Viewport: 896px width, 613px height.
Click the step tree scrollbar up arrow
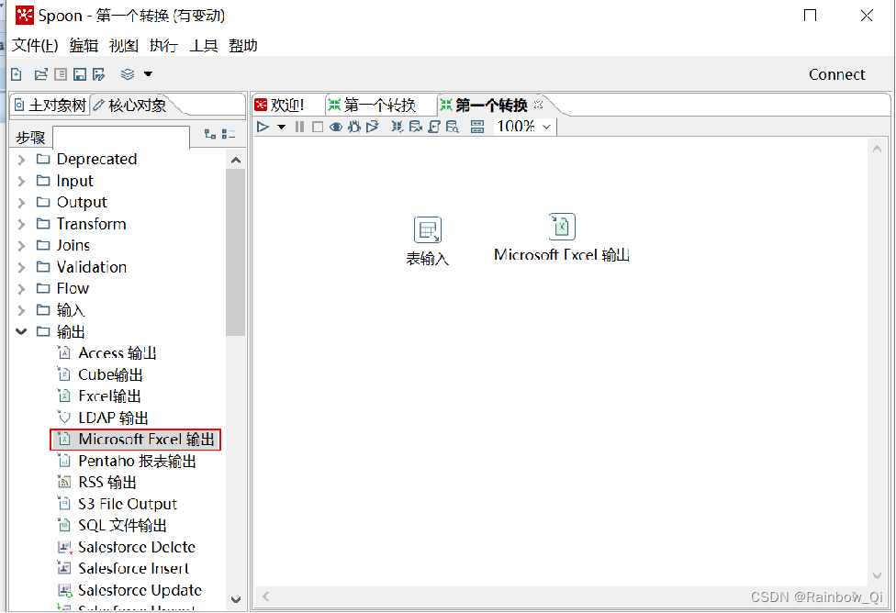coord(236,161)
